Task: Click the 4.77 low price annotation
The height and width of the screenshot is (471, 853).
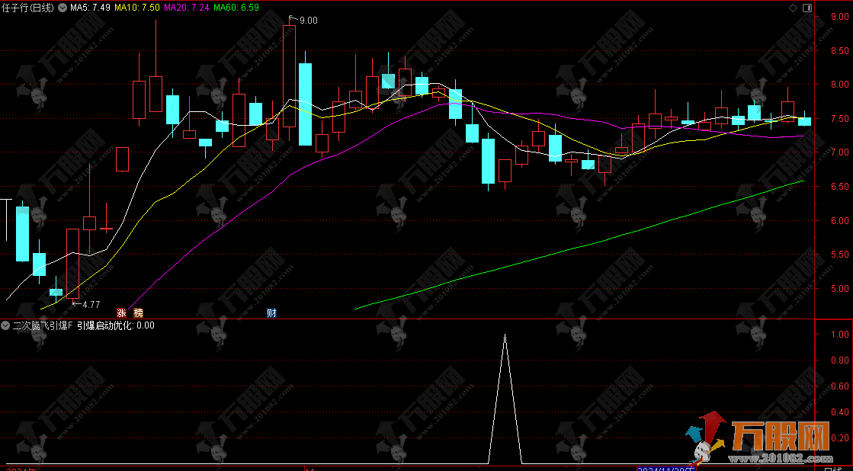Action: coord(91,305)
